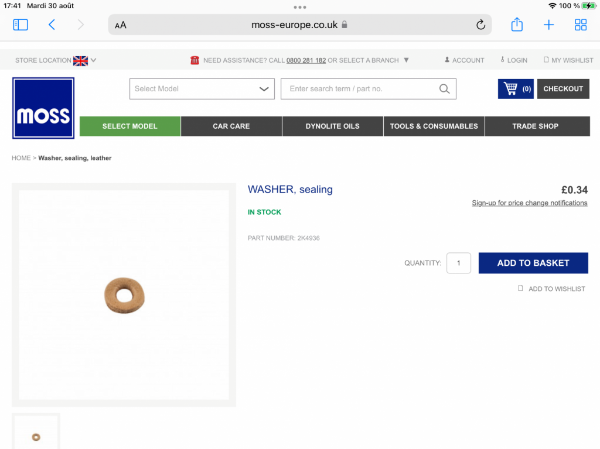
Task: Click Sign-up for price change notifications link
Action: pos(529,203)
